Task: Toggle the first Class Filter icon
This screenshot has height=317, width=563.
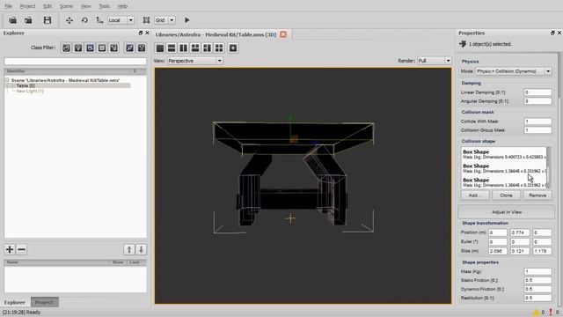Action: pos(66,48)
